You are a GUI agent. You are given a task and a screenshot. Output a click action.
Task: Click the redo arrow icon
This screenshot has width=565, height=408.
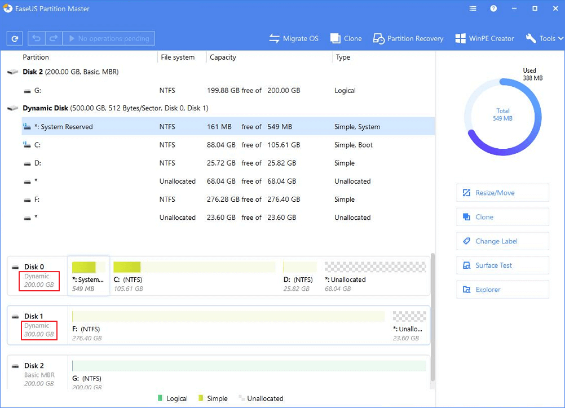click(x=54, y=38)
